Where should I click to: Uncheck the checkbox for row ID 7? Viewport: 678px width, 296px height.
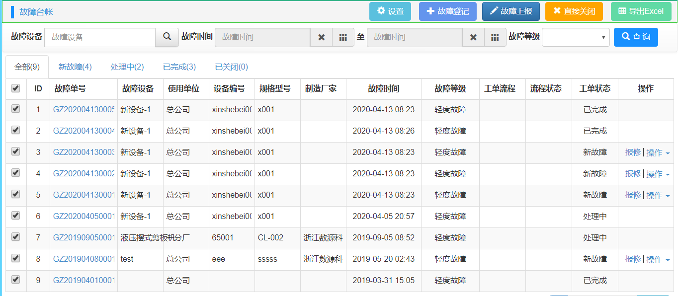pos(16,237)
